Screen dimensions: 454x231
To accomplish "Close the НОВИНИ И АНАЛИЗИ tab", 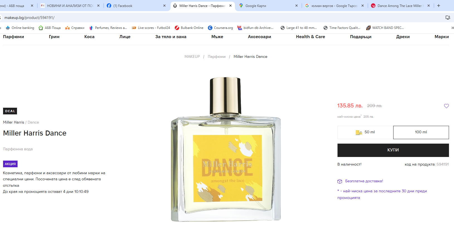I will click(x=98, y=6).
